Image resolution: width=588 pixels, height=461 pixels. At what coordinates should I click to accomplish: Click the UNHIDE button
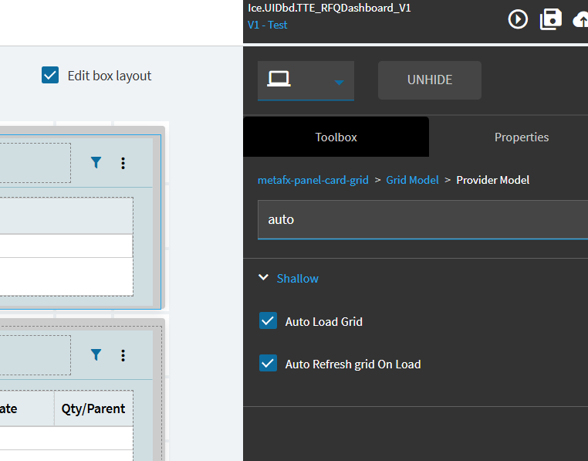[x=430, y=80]
